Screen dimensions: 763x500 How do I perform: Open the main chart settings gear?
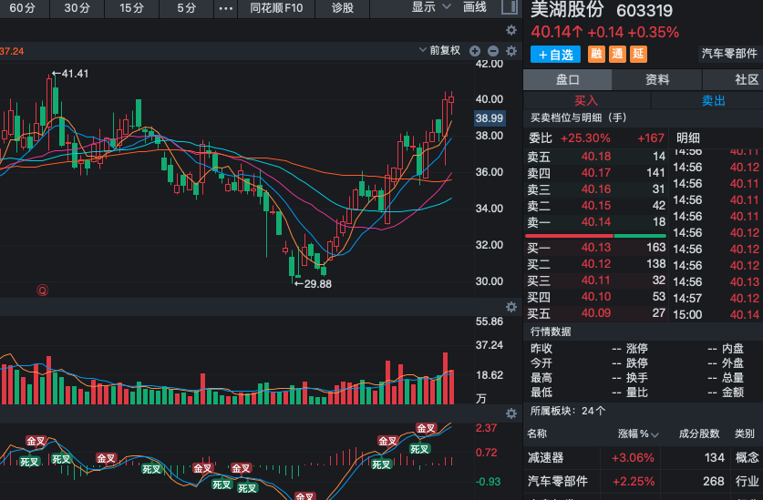click(x=510, y=30)
